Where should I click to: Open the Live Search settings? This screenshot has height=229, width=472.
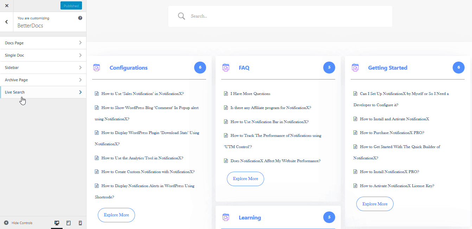[43, 92]
